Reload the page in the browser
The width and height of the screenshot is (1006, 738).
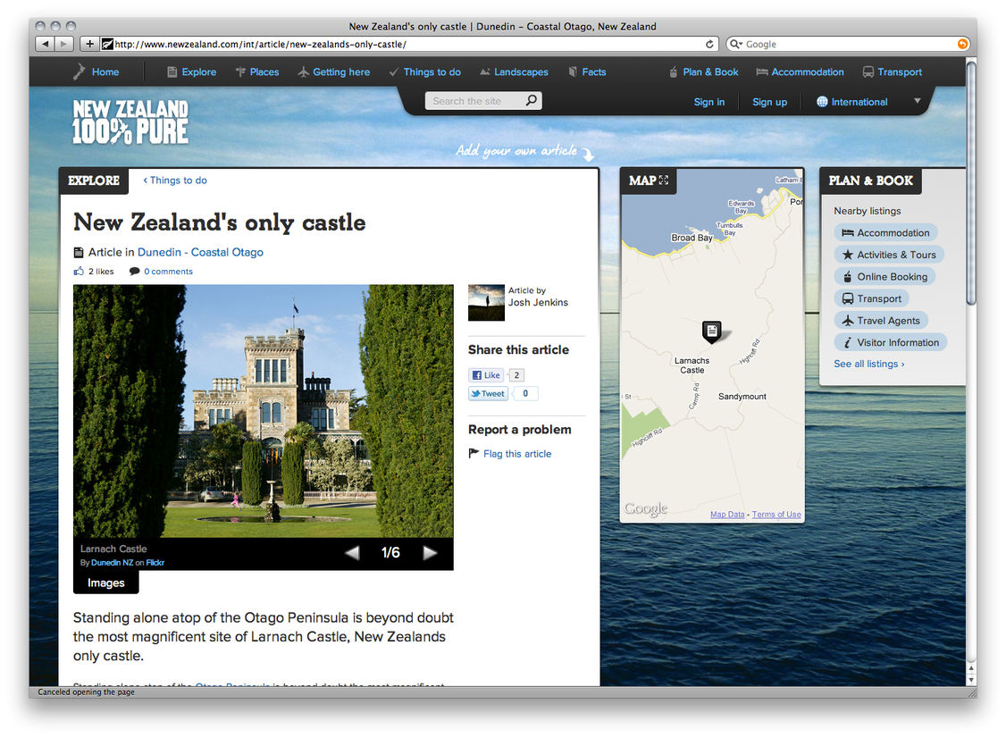coord(710,44)
